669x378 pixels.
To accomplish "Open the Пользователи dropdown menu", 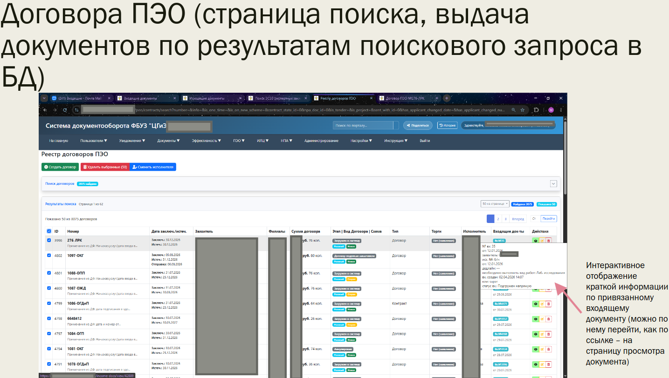I will click(x=94, y=141).
